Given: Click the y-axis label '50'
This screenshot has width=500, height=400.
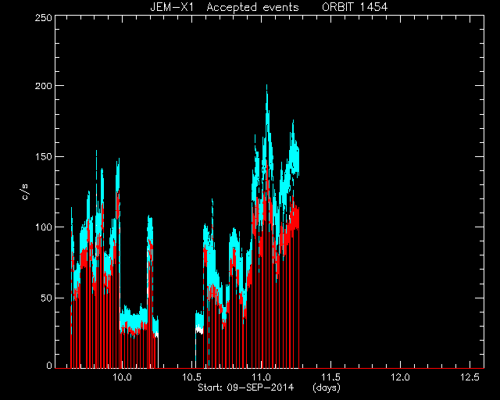Looking at the screenshot, I should (46, 298).
